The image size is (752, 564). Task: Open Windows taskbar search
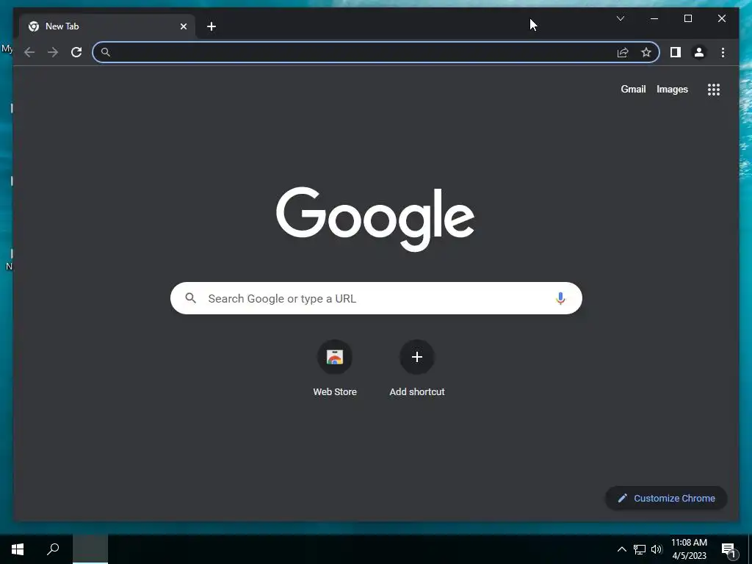(53, 549)
